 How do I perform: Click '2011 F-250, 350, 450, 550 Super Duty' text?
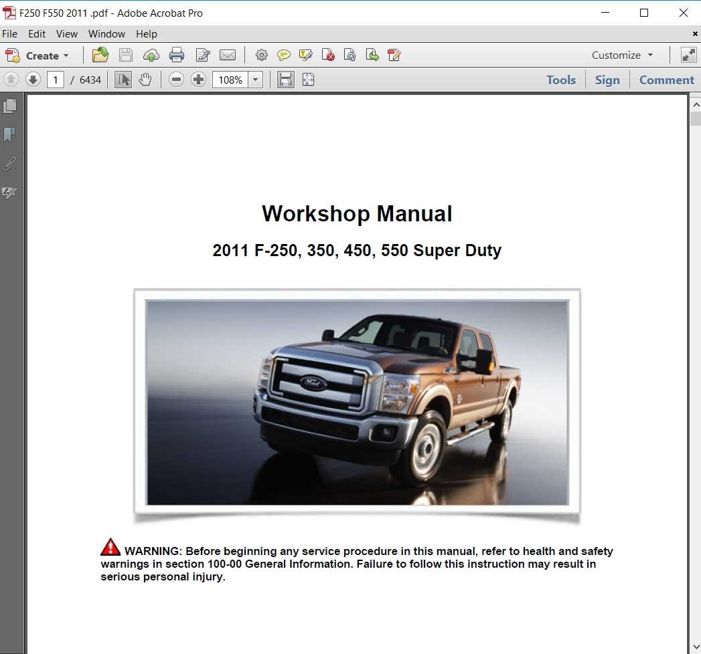coord(357,251)
